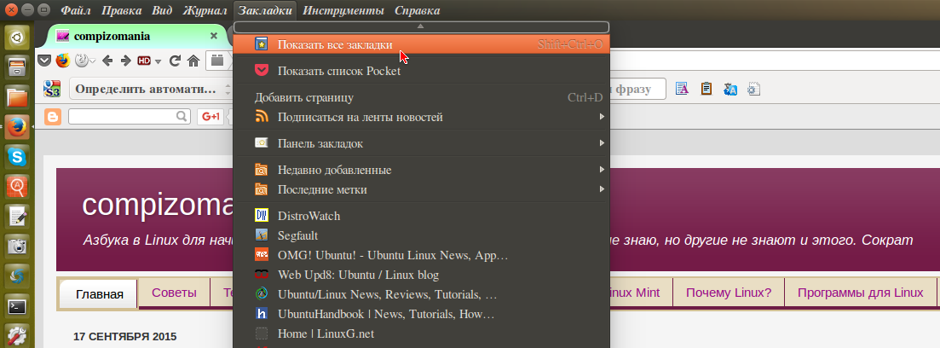Open the file archive drawer launcher icon
The image size is (940, 348).
tap(17, 67)
